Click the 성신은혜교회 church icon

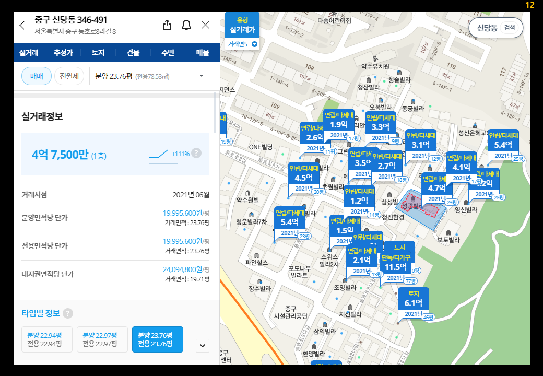click(475, 125)
